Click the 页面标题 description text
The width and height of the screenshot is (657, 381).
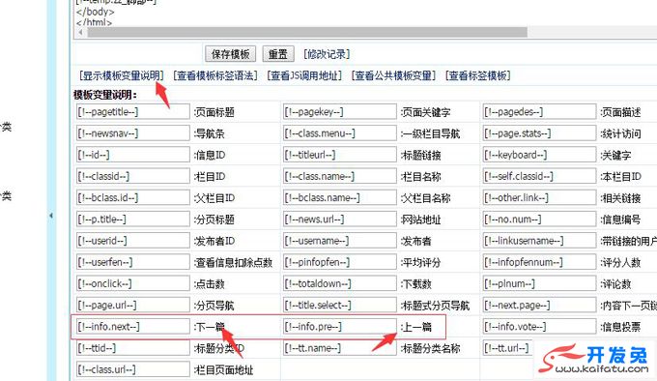coord(214,112)
